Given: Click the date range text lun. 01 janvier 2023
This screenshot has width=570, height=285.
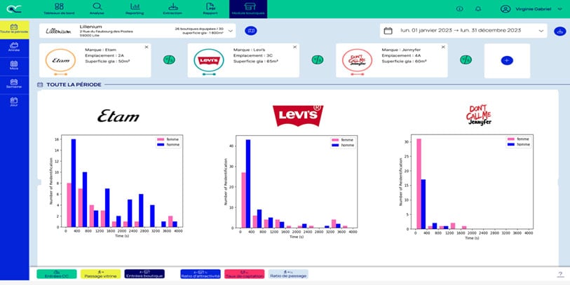Looking at the screenshot, I should pos(461,31).
